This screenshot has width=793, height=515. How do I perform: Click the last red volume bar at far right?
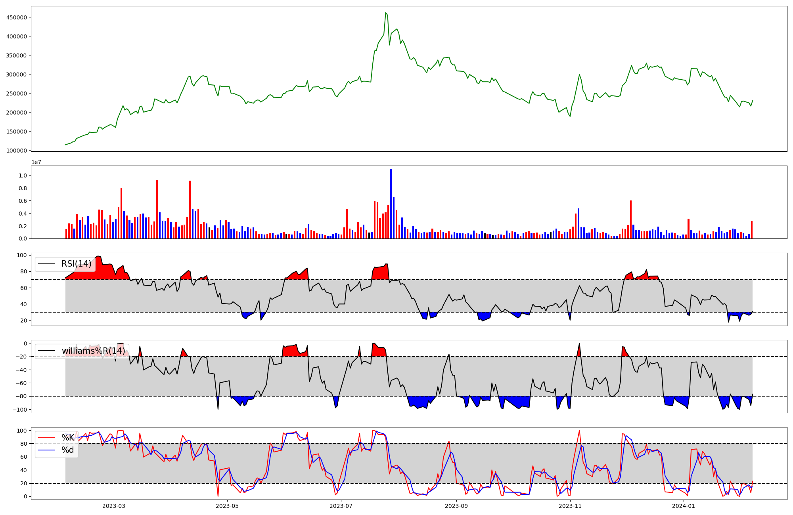[x=752, y=230]
